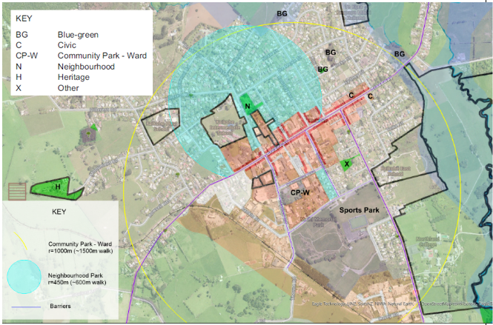Click the Hillcrest Rd street label
This screenshot has height=325, width=493.
[103, 110]
